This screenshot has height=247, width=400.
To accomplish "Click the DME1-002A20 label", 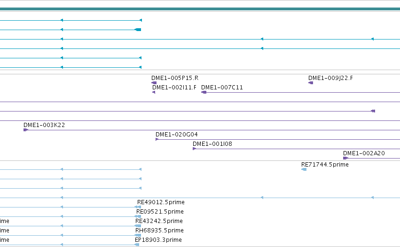I will click(x=364, y=153).
